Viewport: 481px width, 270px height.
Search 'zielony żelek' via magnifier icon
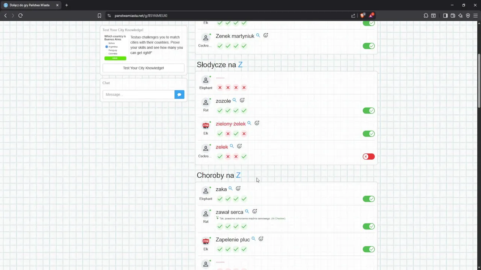tap(249, 123)
